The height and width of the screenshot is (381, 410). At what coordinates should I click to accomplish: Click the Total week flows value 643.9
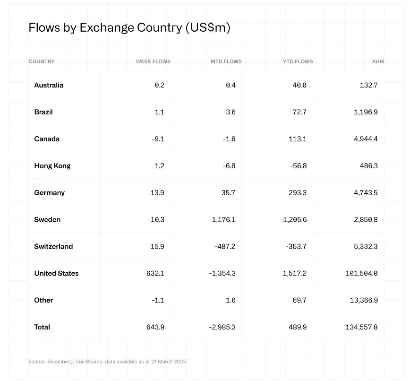(155, 327)
